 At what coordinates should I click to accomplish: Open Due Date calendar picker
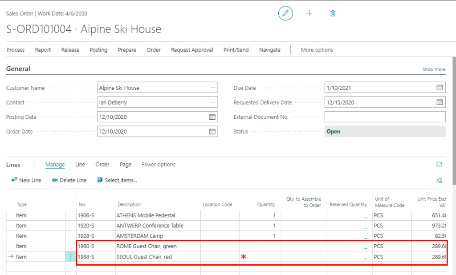tap(440, 88)
